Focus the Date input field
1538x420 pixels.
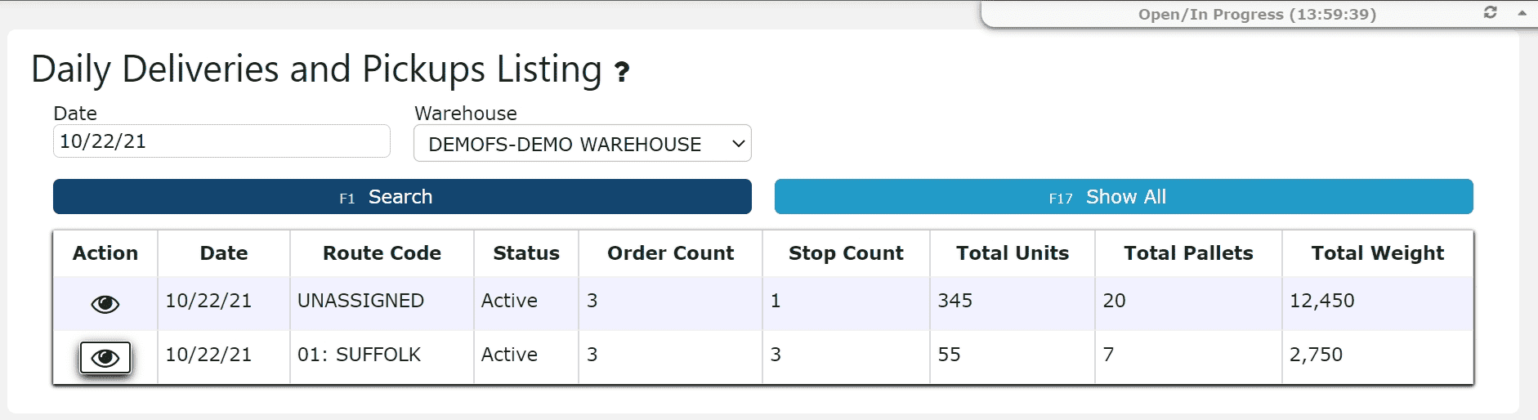[x=221, y=141]
